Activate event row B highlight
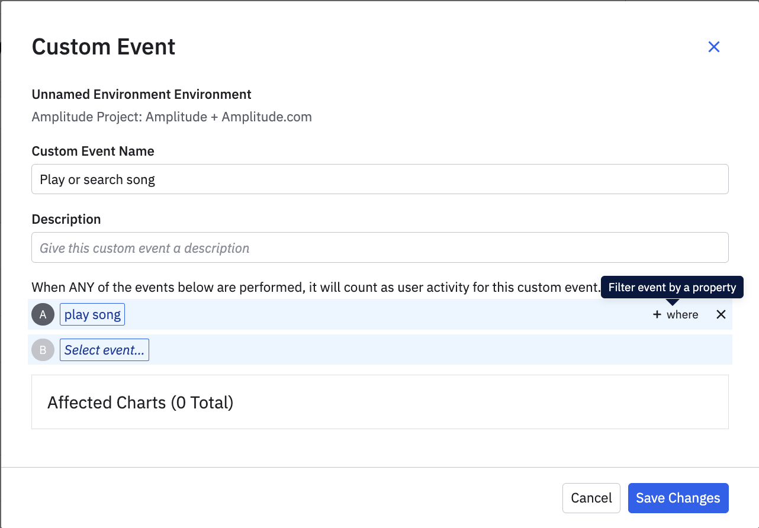This screenshot has width=759, height=528. [x=355, y=350]
